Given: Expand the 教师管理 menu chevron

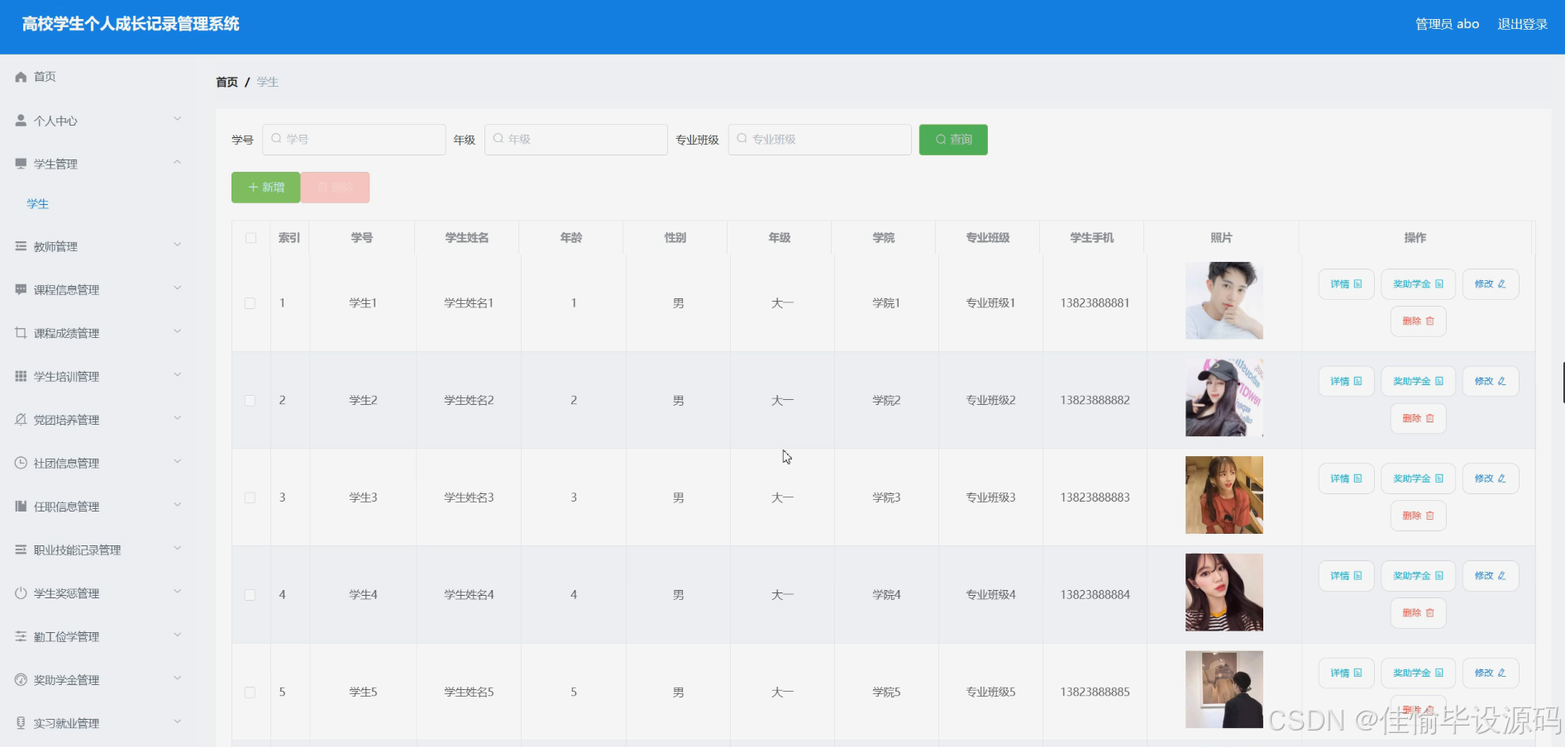Looking at the screenshot, I should pyautogui.click(x=177, y=245).
